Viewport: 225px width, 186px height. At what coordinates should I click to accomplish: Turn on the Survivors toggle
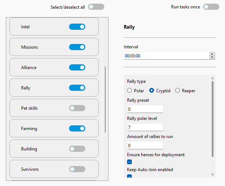(x=77, y=169)
